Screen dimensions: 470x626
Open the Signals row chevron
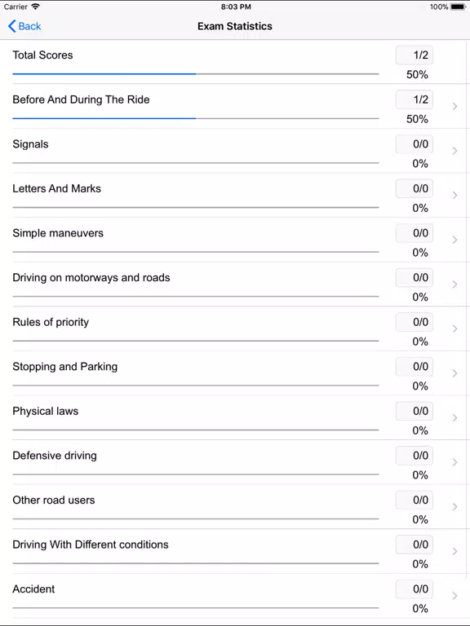[454, 151]
